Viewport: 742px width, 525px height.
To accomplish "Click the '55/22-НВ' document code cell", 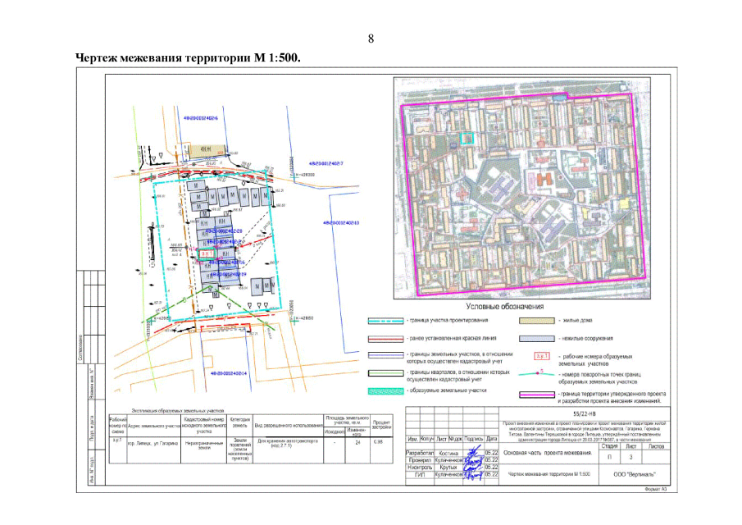I will pyautogui.click(x=584, y=416).
